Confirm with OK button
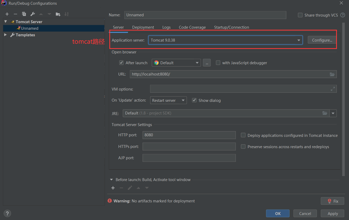 pos(278,213)
